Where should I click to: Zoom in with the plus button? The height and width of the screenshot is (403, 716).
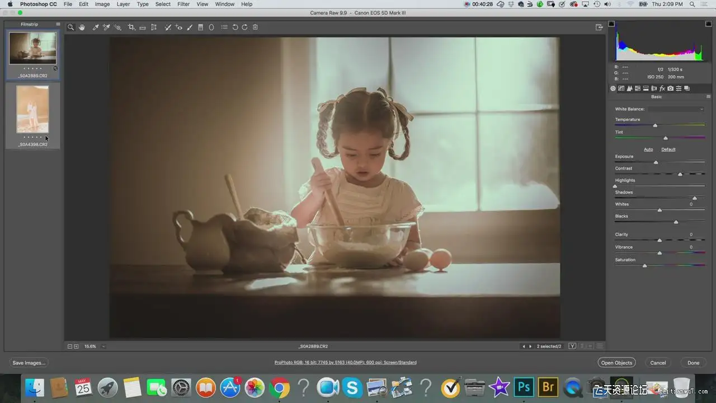[76, 346]
